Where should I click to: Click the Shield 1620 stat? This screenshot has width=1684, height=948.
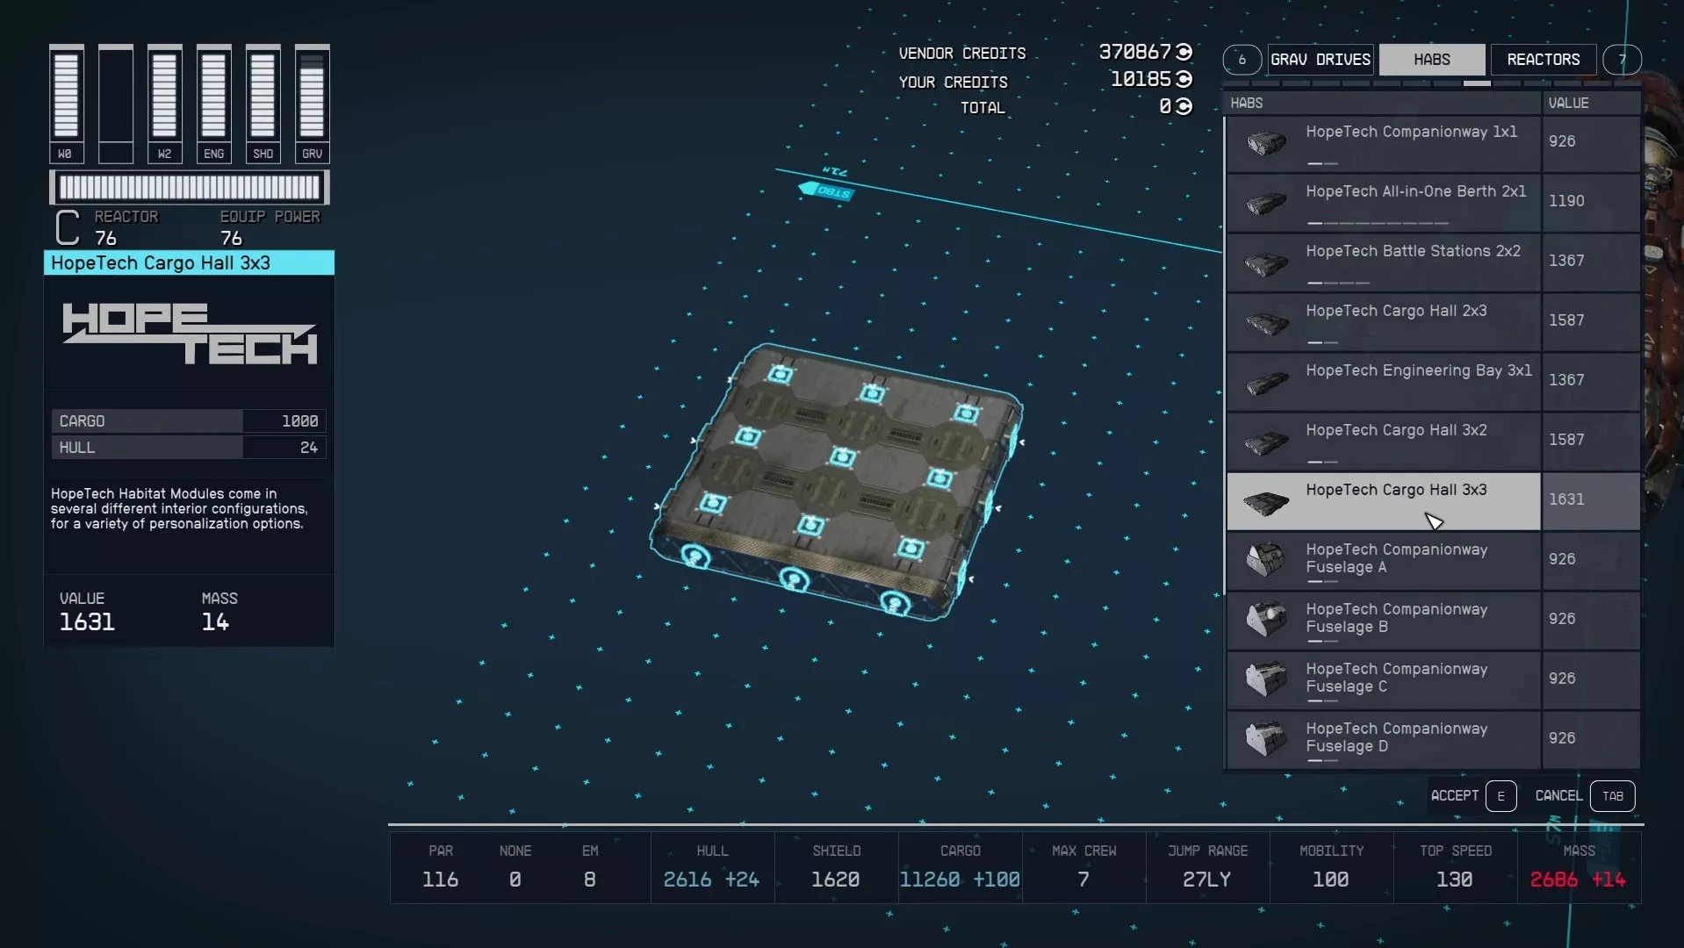coord(836,867)
